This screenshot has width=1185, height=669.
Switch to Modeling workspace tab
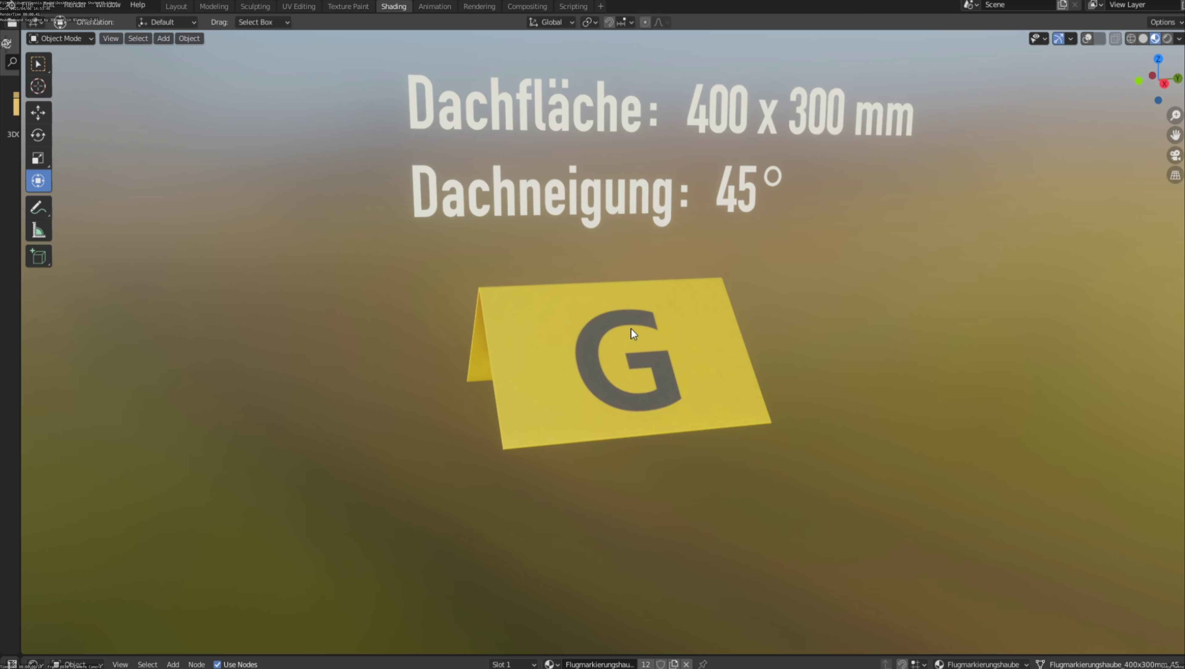214,7
